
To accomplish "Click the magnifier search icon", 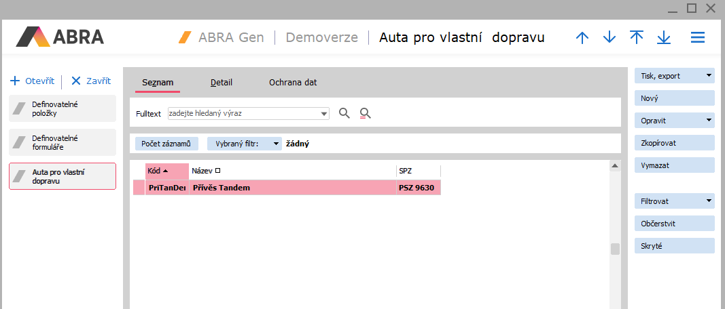I will tap(344, 113).
